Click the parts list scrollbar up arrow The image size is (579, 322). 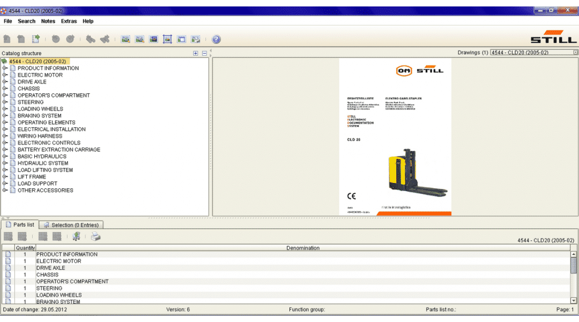coord(574,254)
